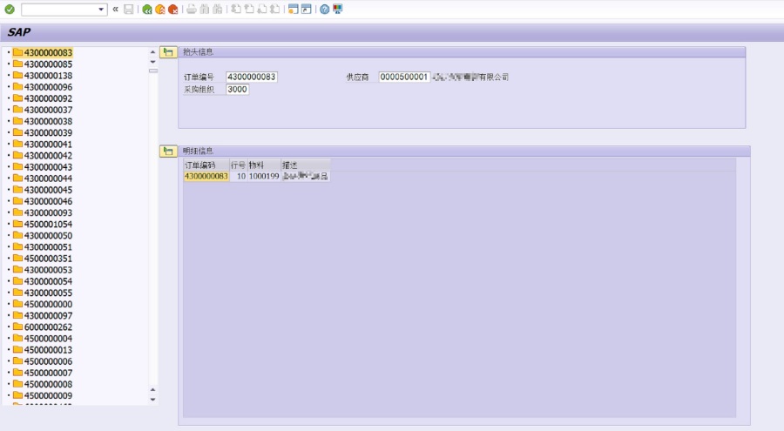Collapse the command field with double-chevron
This screenshot has height=431, width=784.
tap(115, 10)
